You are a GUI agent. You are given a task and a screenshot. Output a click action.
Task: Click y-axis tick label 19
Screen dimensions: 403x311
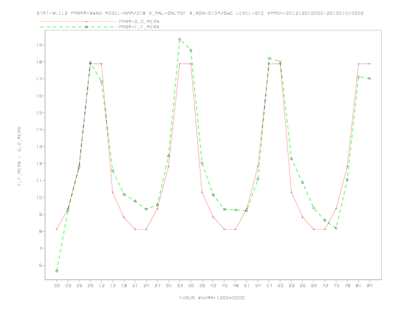click(x=39, y=45)
